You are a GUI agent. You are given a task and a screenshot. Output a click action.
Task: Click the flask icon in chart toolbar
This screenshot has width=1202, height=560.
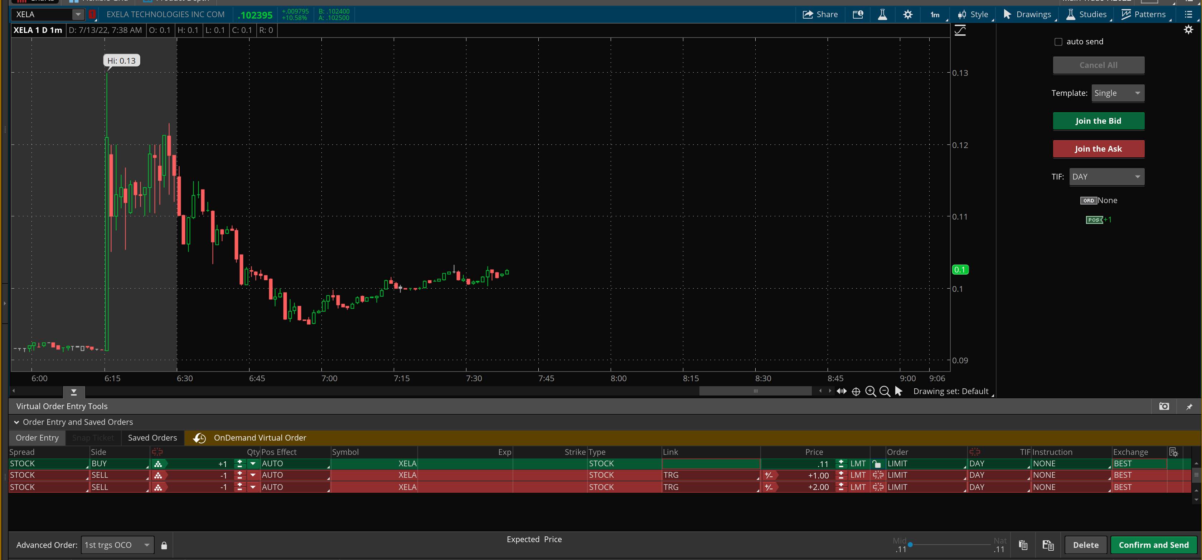point(882,14)
